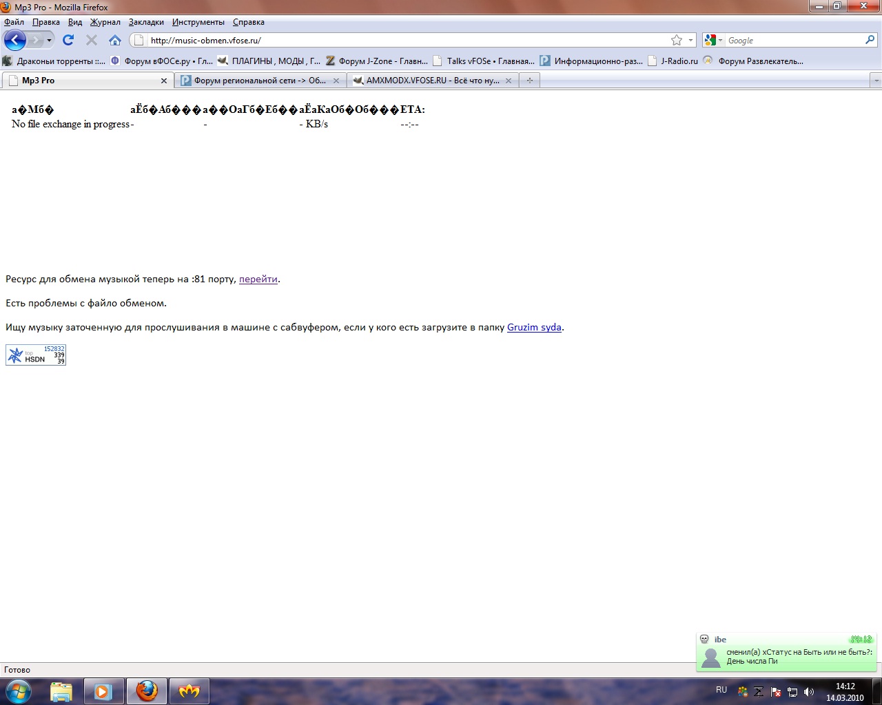882x705 pixels.
Task: Close the Mp3 Pro tab
Action: (164, 81)
